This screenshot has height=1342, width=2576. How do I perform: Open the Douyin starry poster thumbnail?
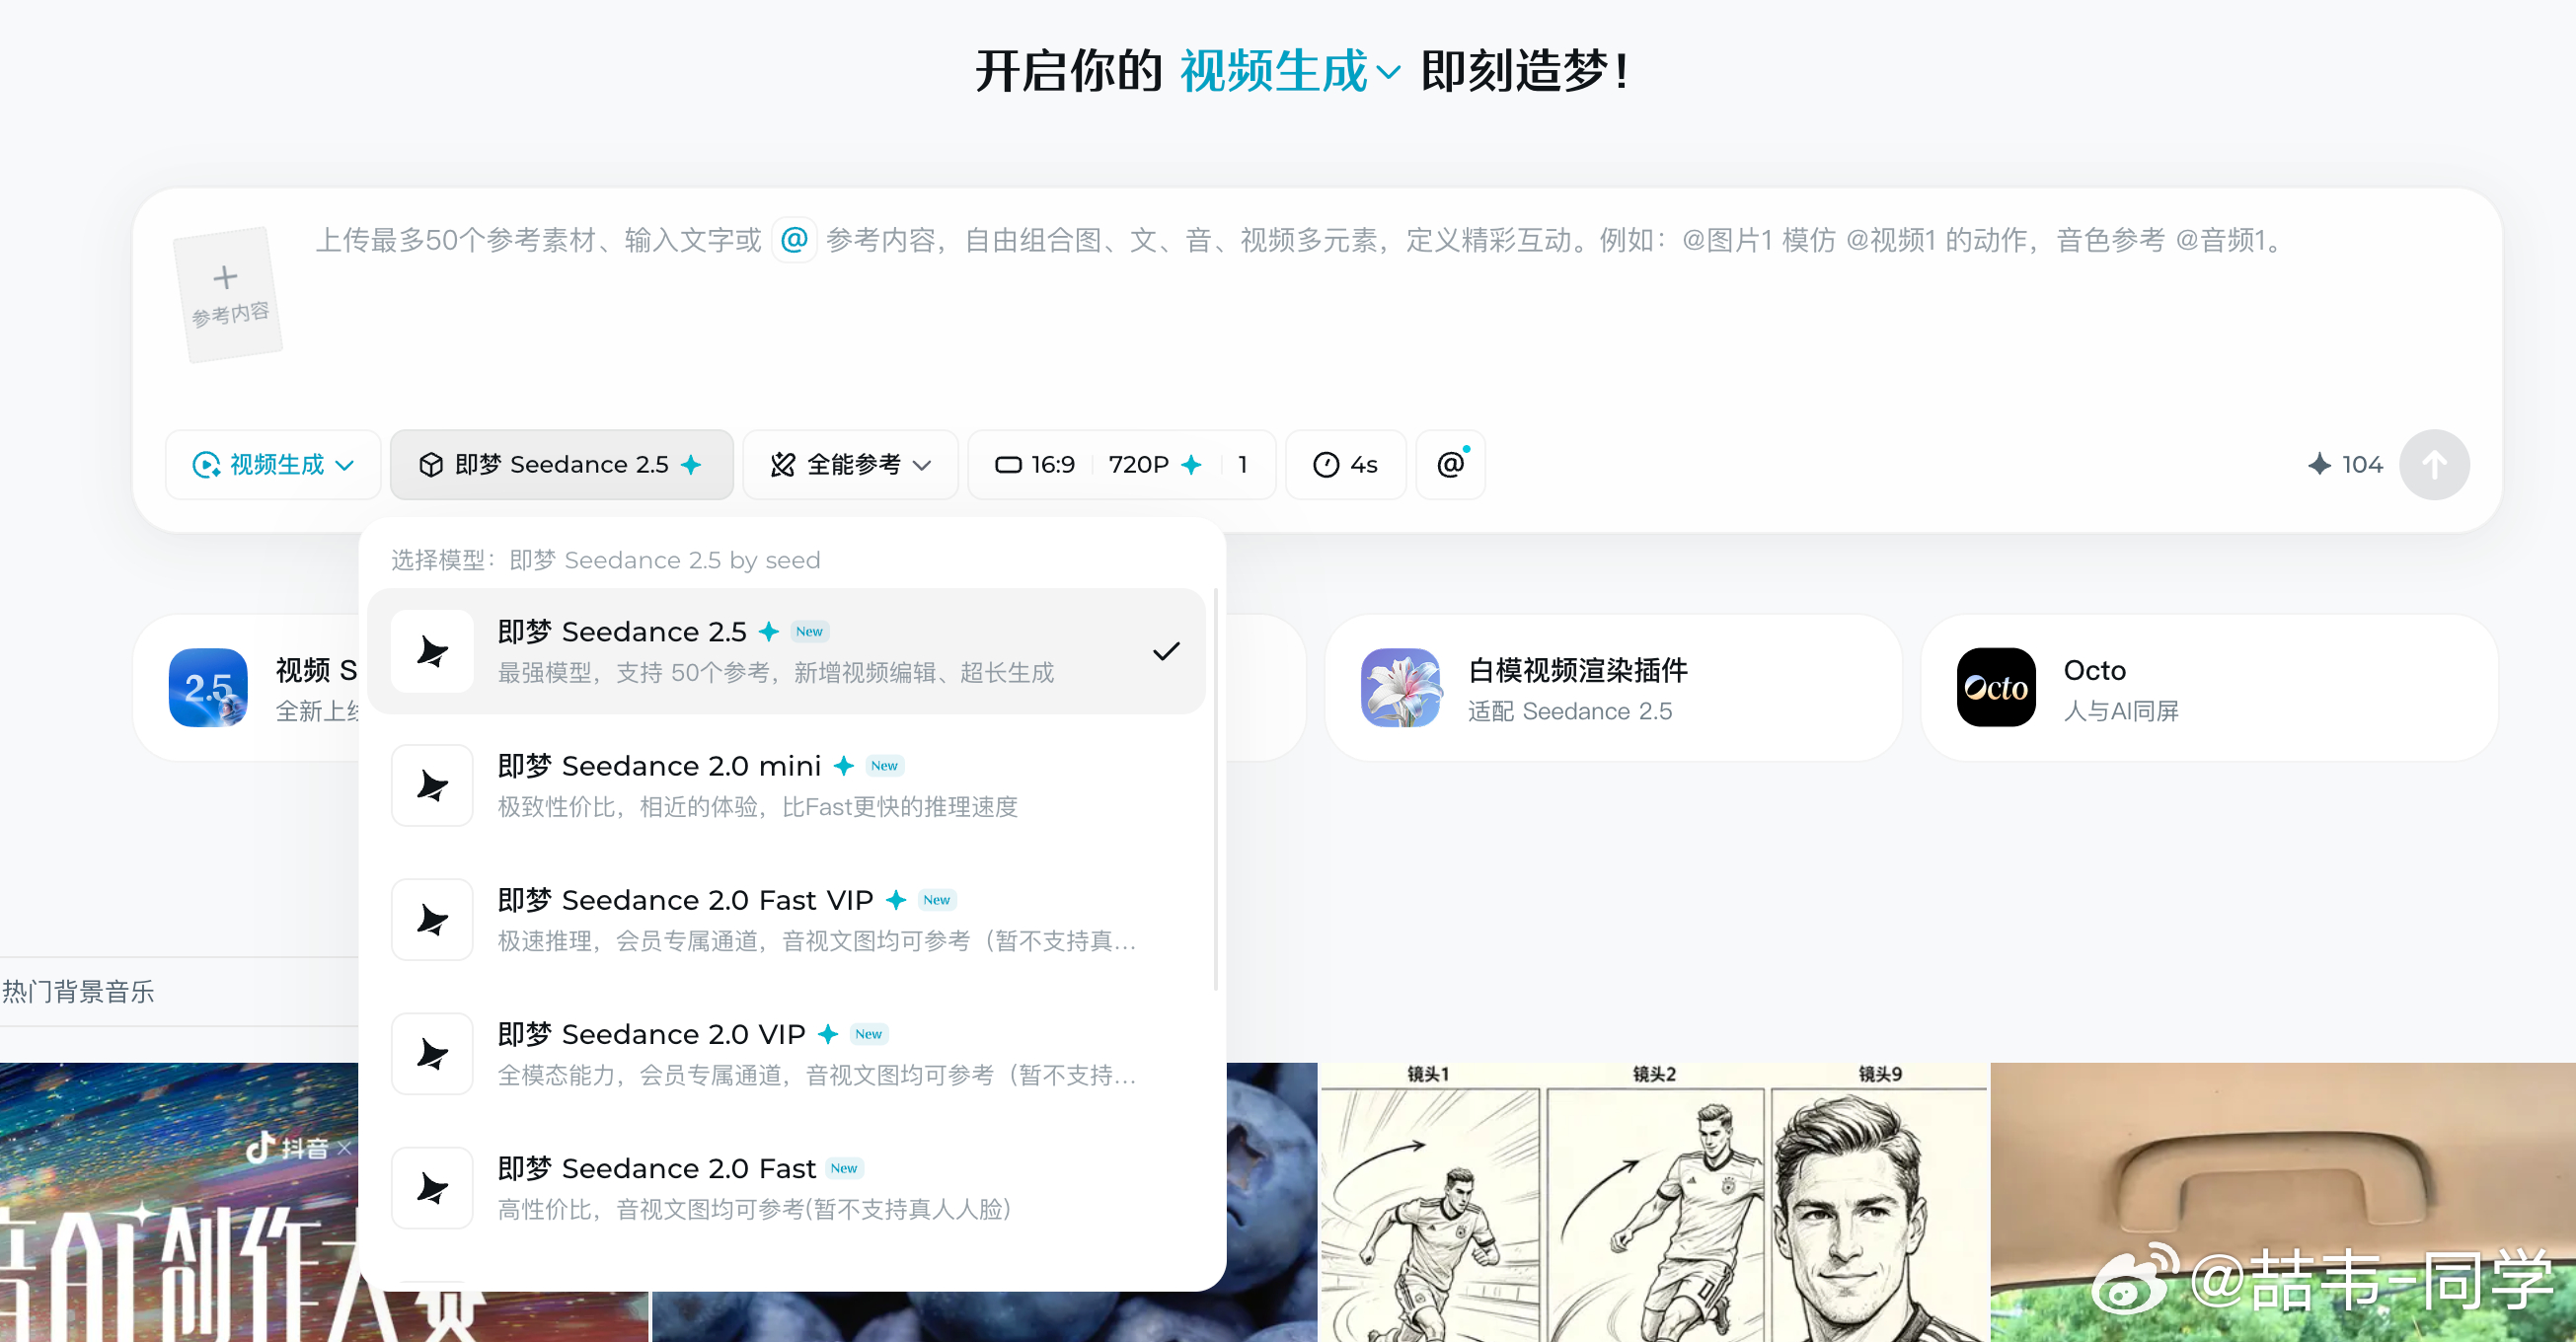point(179,1202)
